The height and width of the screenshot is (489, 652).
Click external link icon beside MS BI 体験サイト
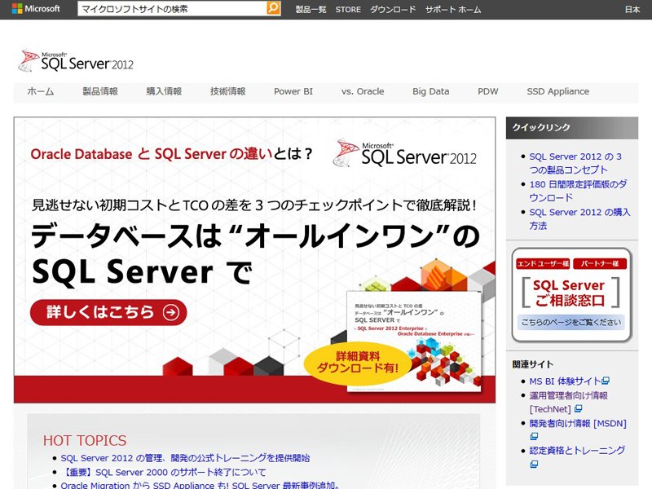pyautogui.click(x=606, y=381)
